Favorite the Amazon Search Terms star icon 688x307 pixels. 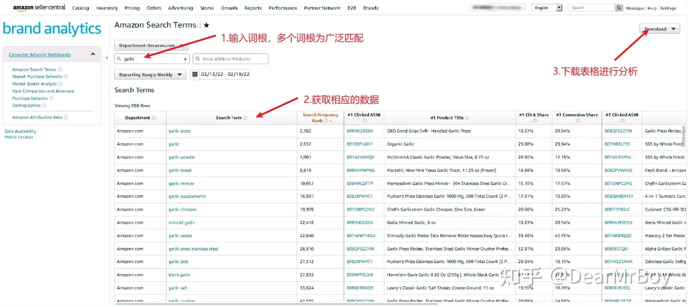coord(206,25)
